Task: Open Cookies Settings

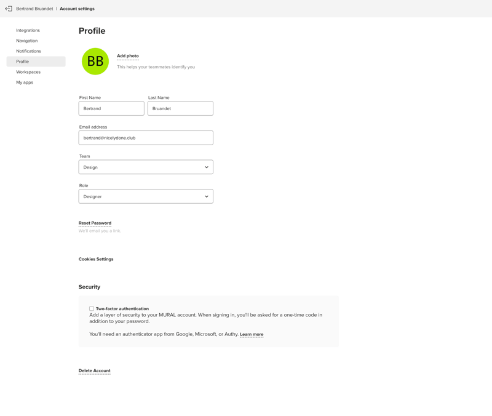Action: (x=96, y=258)
